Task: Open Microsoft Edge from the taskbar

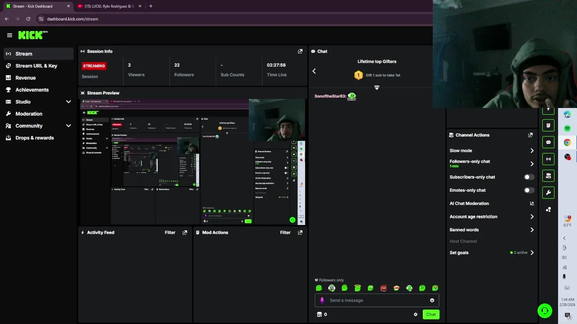Action: (568, 114)
